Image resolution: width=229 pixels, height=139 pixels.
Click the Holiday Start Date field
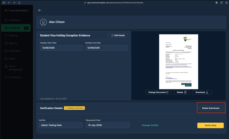[61, 48]
